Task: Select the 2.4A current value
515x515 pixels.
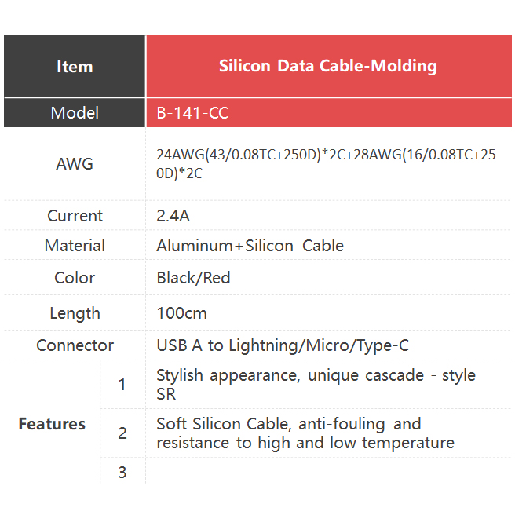Action: pos(173,216)
